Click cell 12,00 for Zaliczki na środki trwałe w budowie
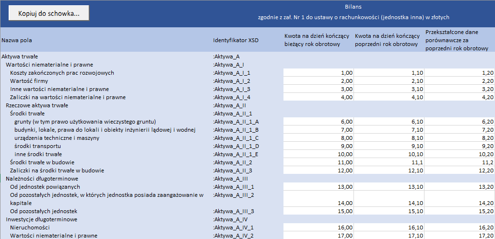 pos(318,171)
